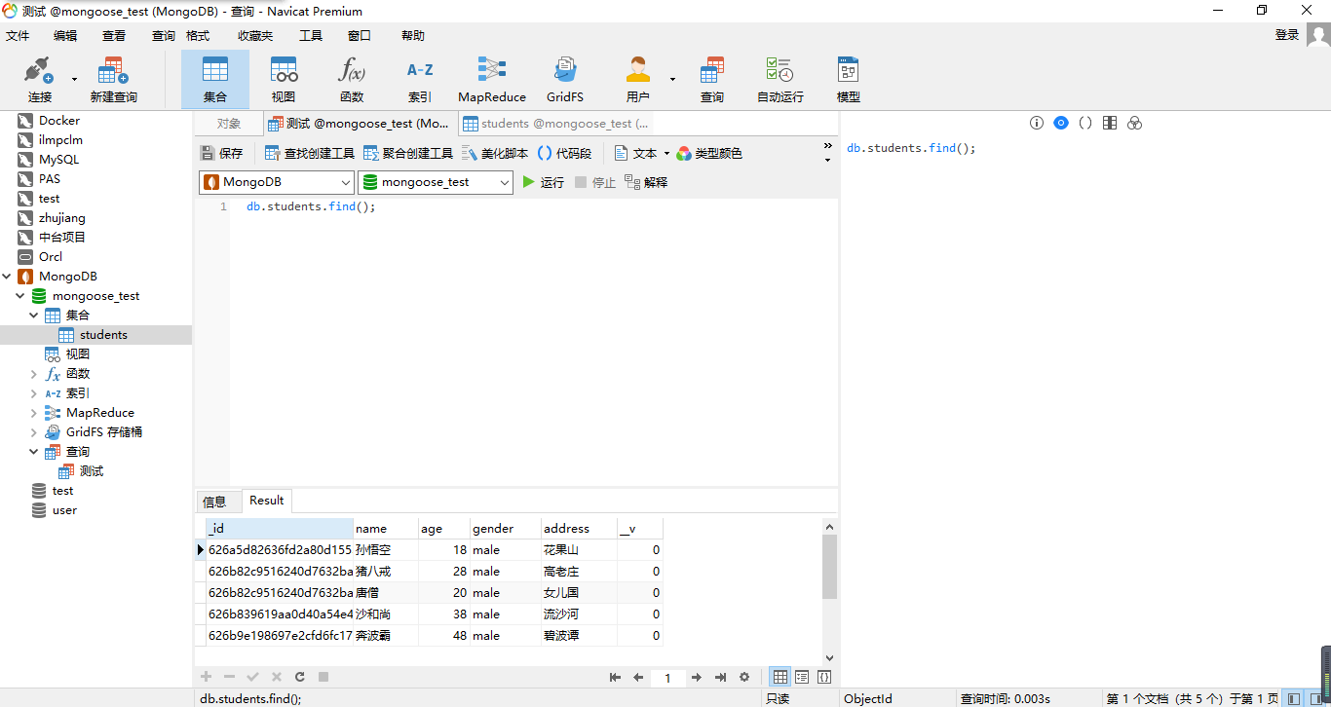Open the table columns icon in right pane
Viewport: 1331px width, 707px height.
point(1110,123)
